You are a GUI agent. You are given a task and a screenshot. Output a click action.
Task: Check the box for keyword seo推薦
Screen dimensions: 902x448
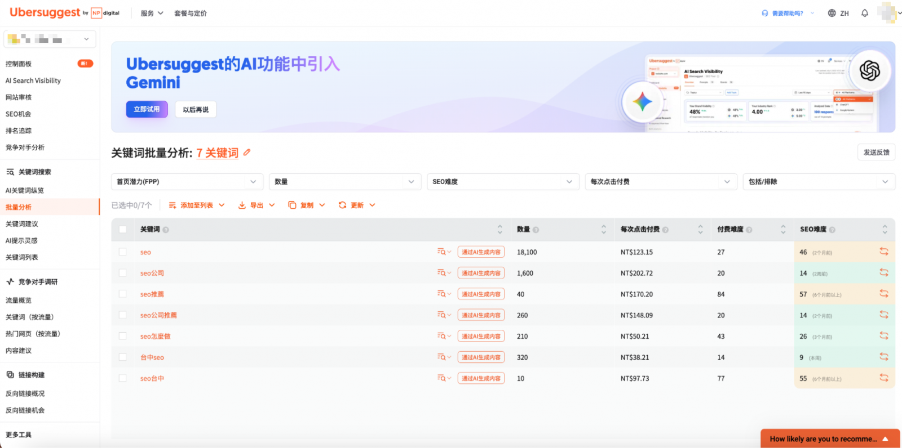click(x=122, y=294)
